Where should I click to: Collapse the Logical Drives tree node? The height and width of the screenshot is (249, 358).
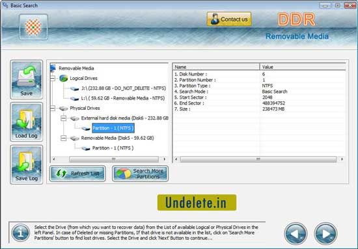pos(53,78)
